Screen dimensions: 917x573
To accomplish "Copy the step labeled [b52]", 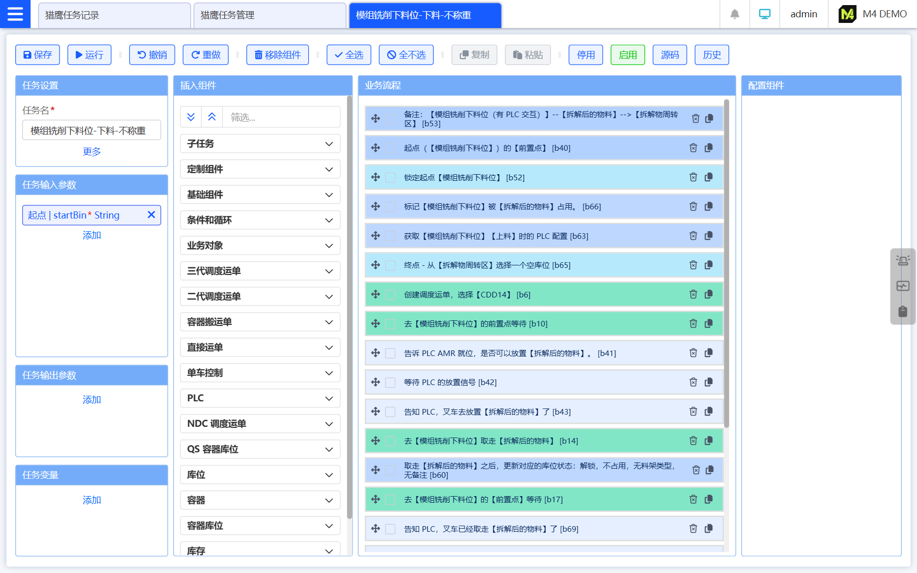I will point(708,177).
